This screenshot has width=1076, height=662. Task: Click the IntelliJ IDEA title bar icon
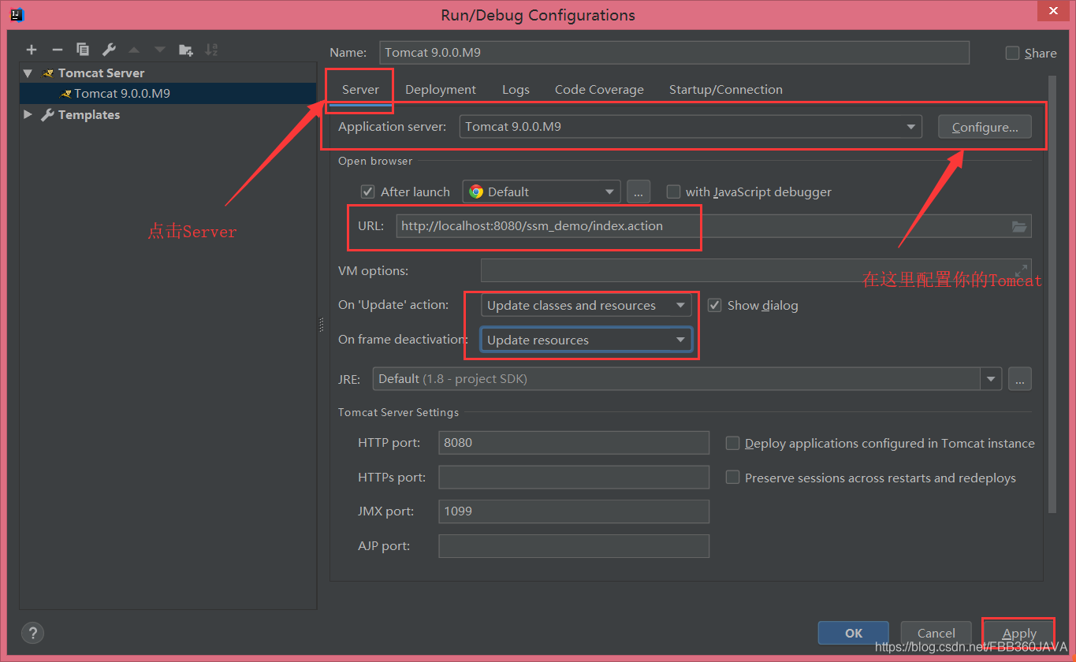tap(17, 14)
